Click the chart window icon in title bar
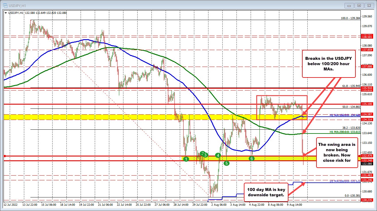377x211 pixels. point(5,5)
